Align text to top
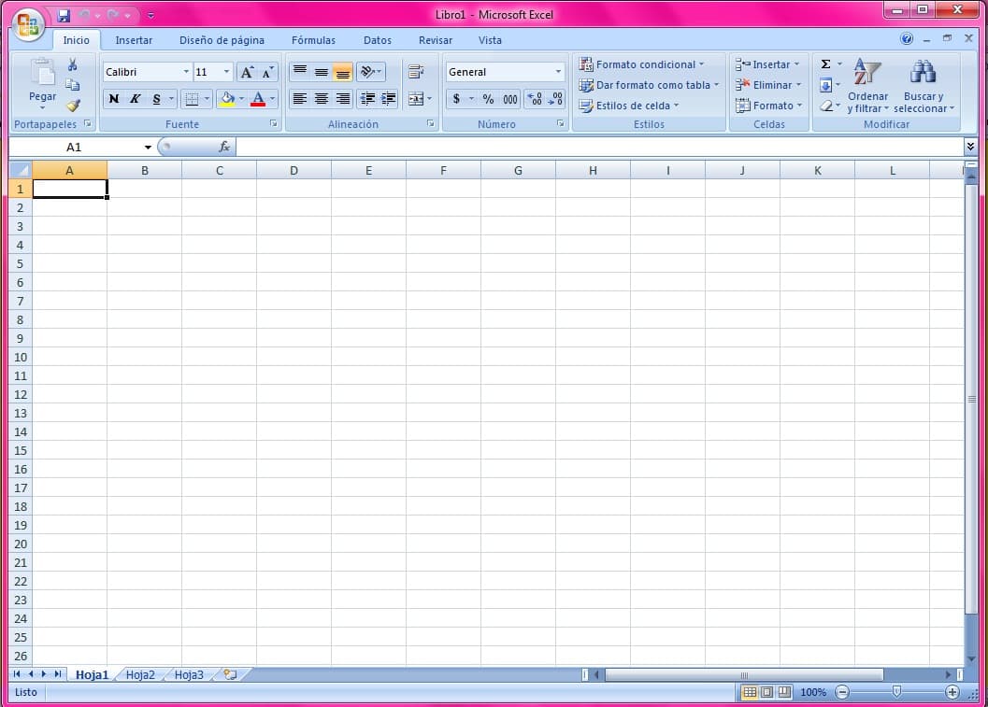 [x=300, y=72]
